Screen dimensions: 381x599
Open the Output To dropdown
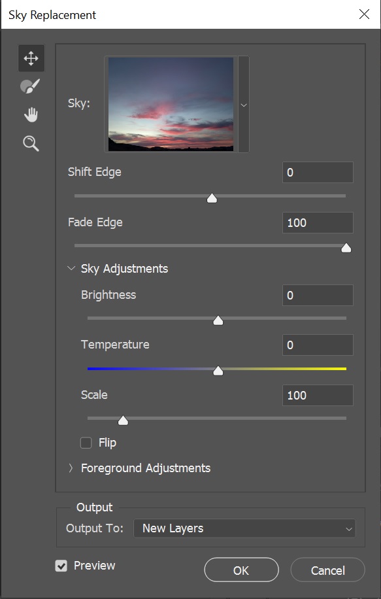coord(244,528)
